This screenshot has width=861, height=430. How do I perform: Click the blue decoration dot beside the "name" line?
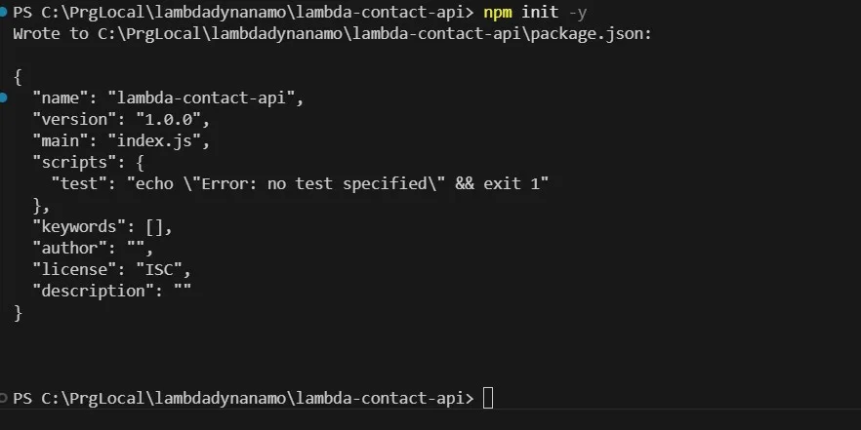coord(4,98)
